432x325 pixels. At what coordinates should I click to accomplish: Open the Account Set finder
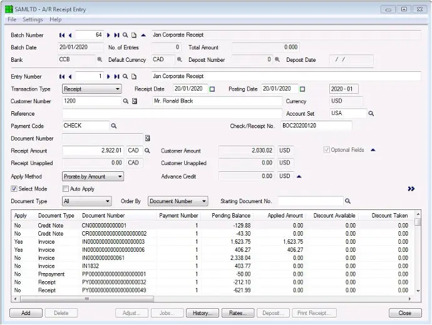coord(371,114)
